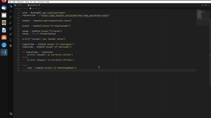Viewport: 211px width, 118px height.
Task: Open the Go menu
Action: [31, 2]
